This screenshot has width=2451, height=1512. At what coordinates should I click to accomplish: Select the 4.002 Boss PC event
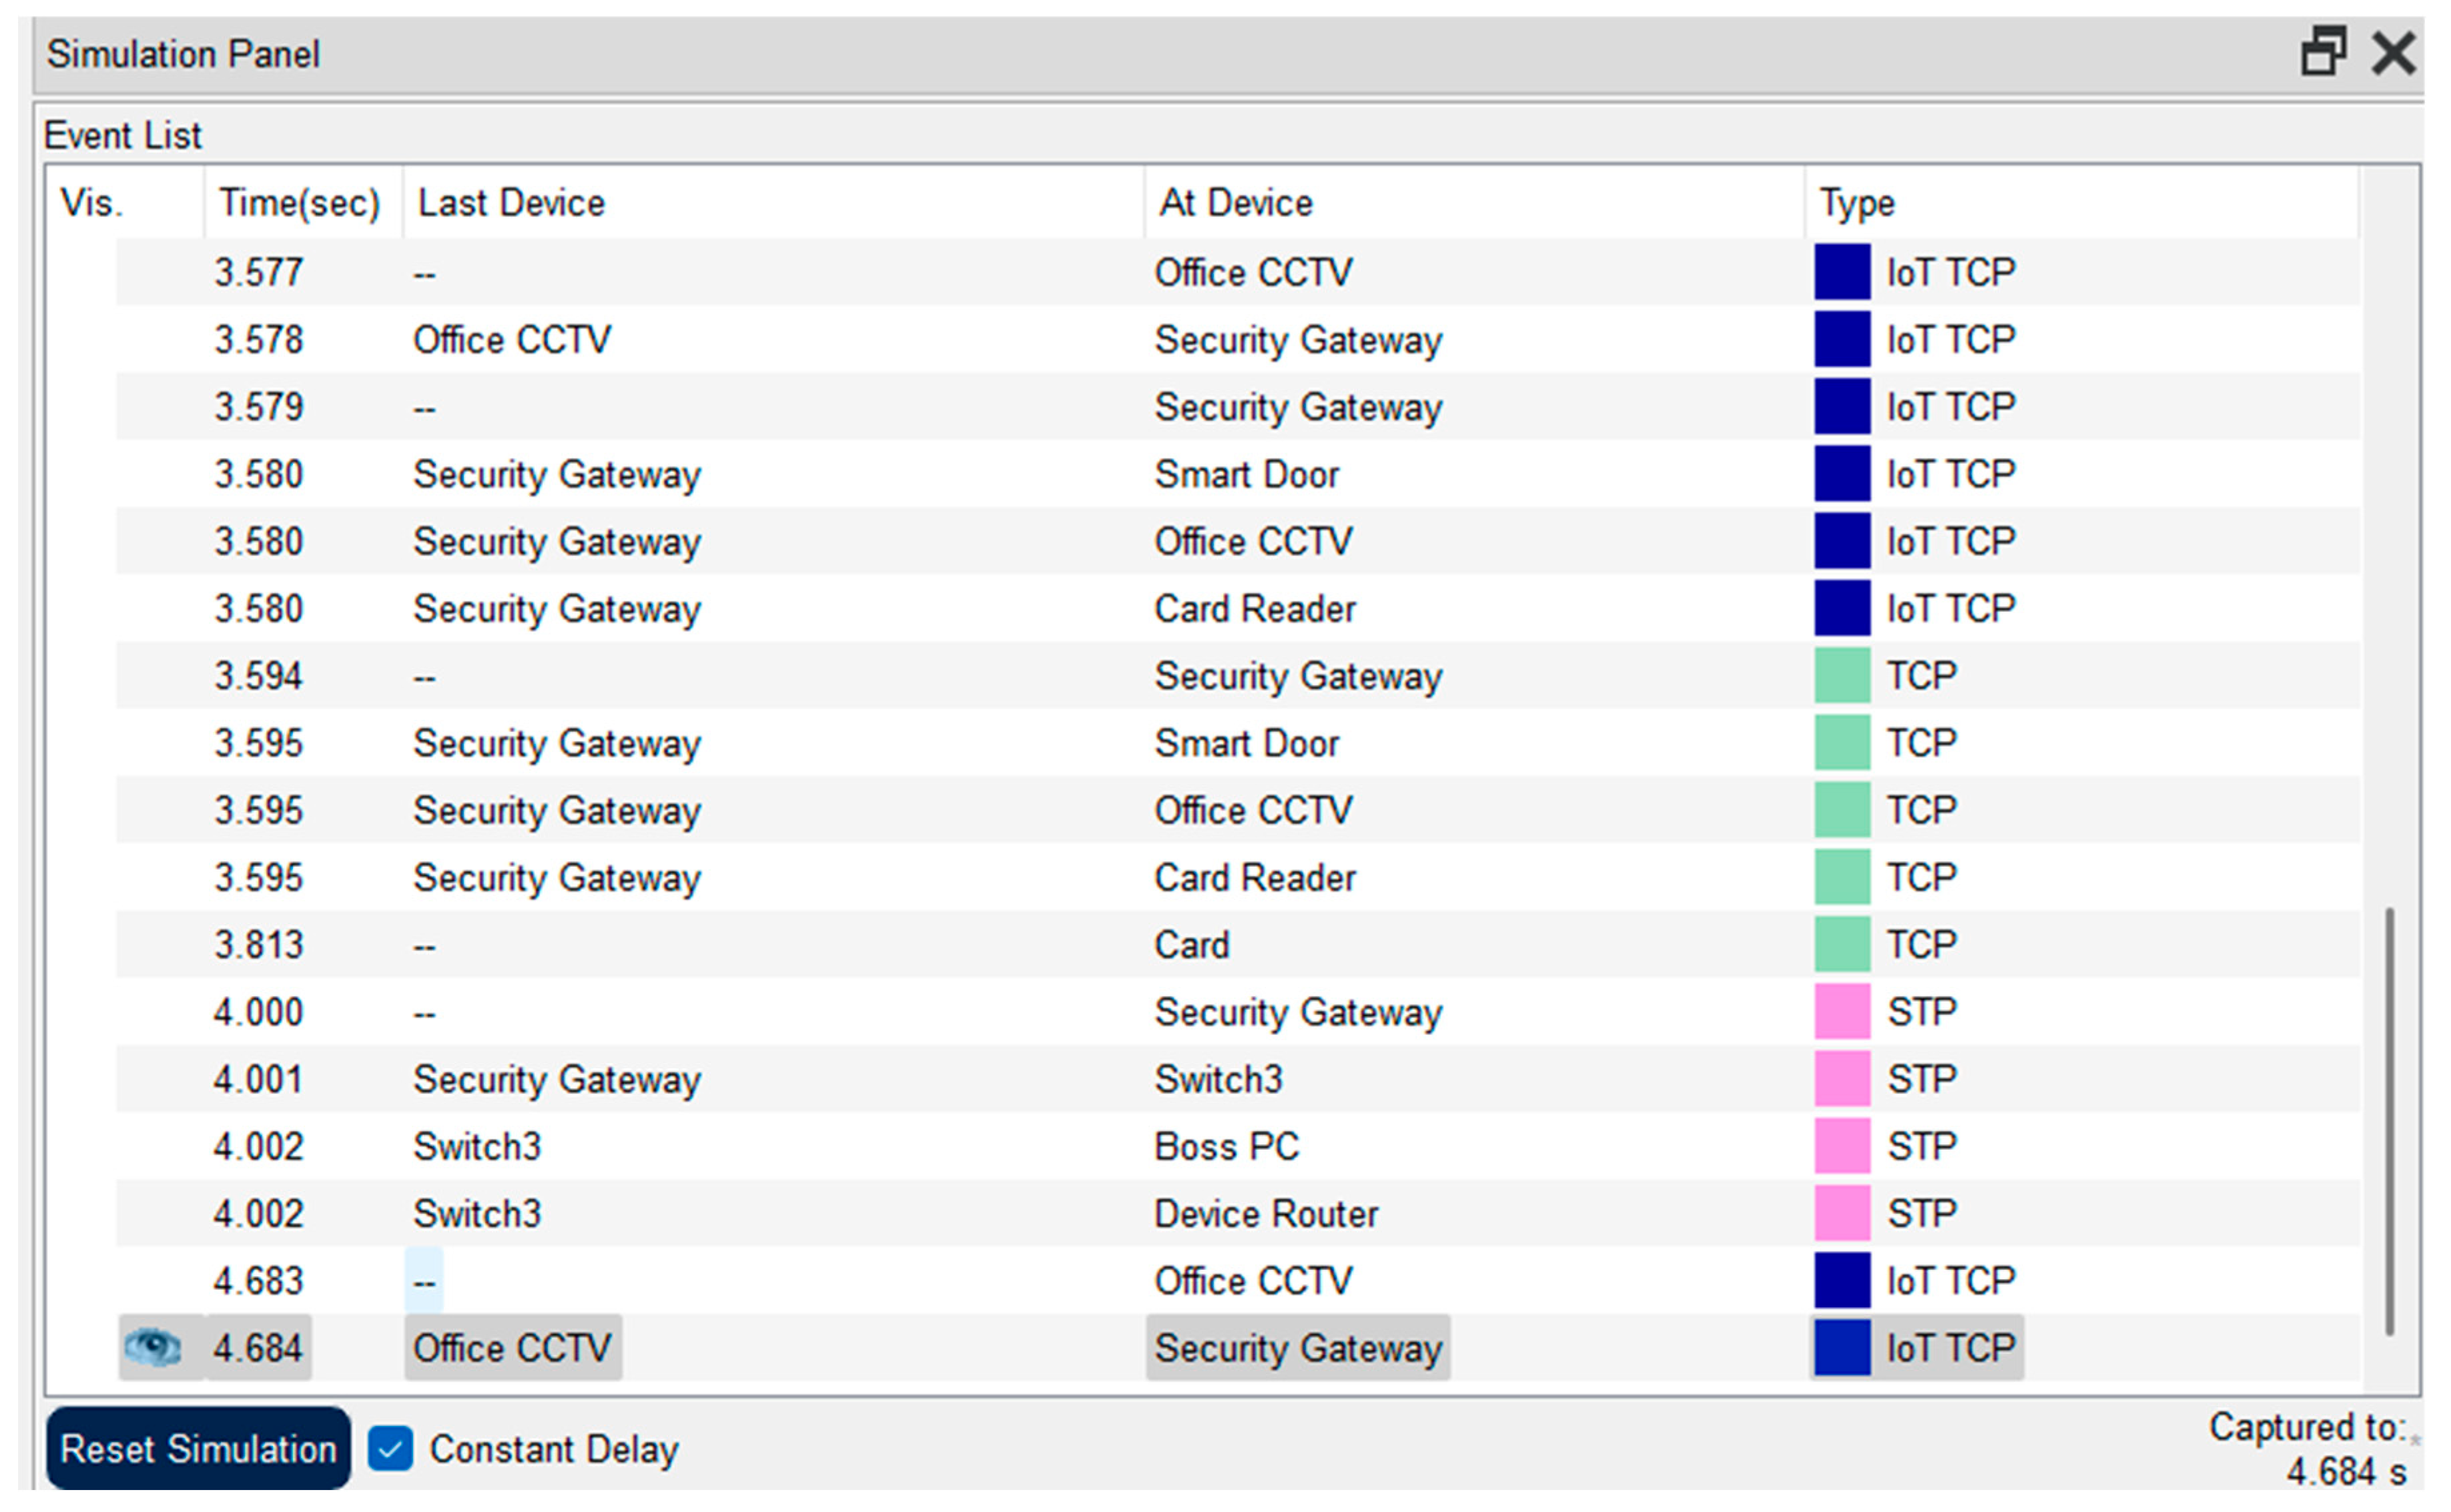(x=1226, y=1146)
